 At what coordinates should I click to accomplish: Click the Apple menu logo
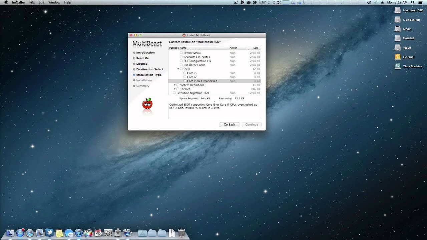6,2
